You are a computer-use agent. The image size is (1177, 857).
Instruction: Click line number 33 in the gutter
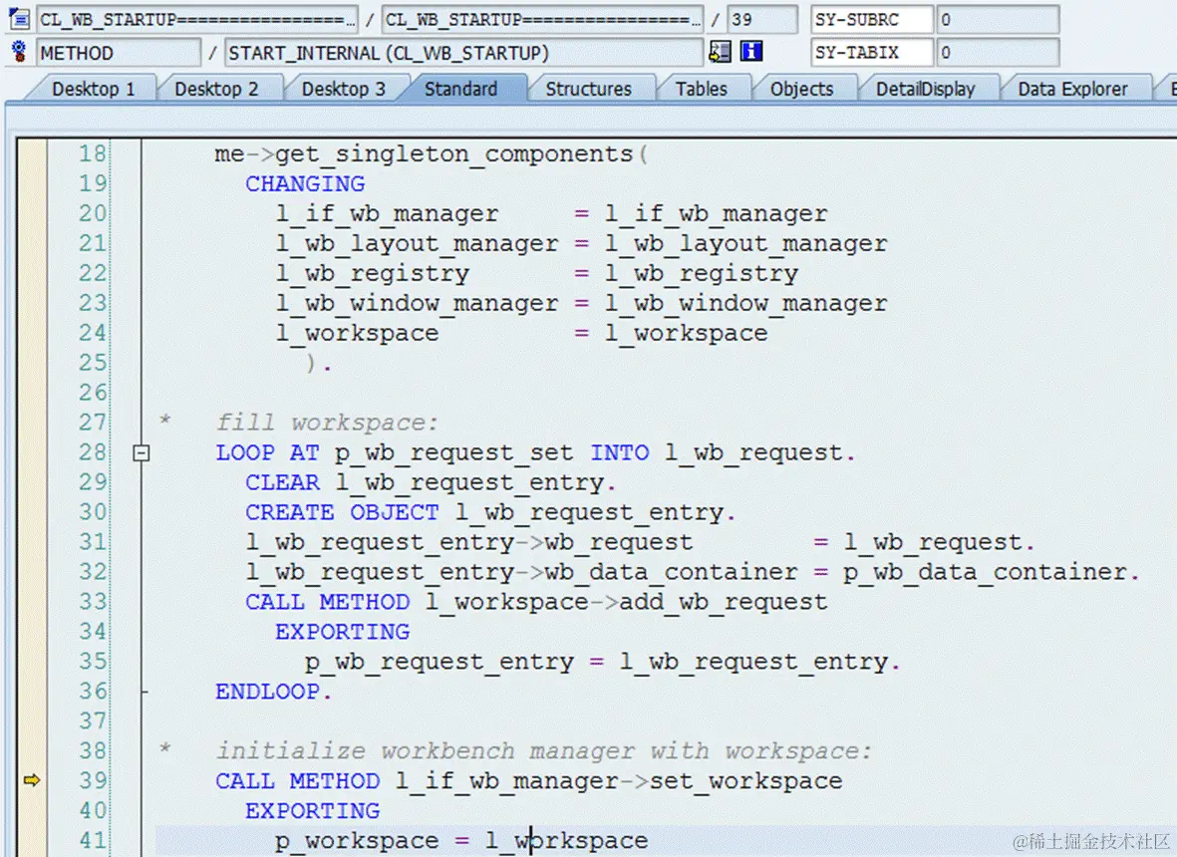point(93,602)
